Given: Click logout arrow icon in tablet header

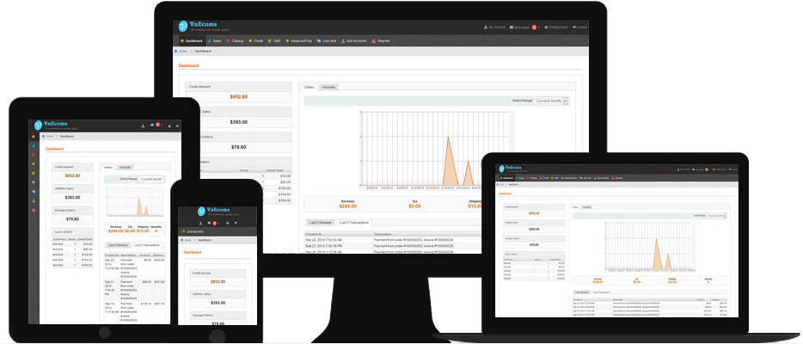Looking at the screenshot, I should 177,126.
